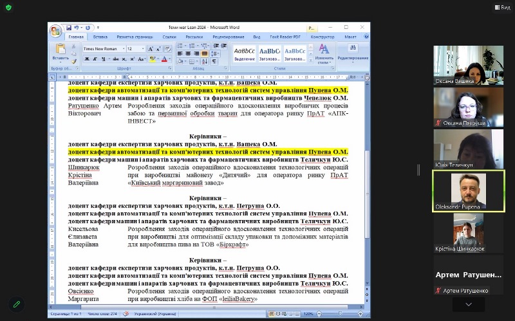The image size is (515, 321).
Task: Click the text highlight color marker icon
Action: click(153, 59)
